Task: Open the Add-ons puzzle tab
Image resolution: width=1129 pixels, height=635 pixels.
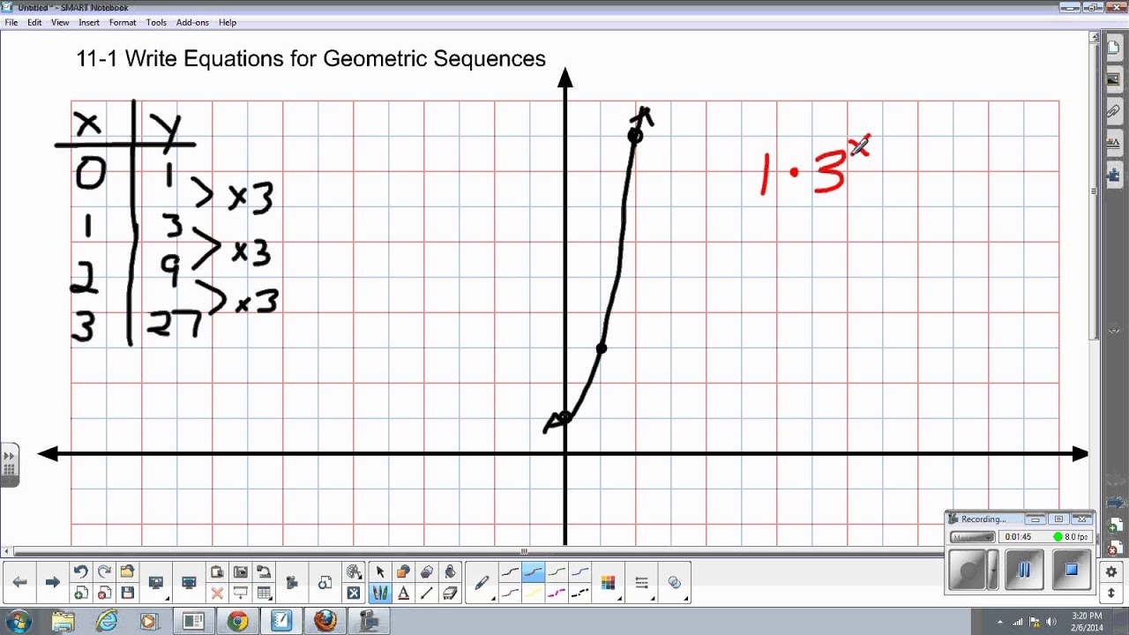Action: [1113, 175]
